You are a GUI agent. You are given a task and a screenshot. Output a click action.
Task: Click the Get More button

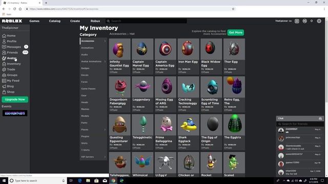[236, 33]
